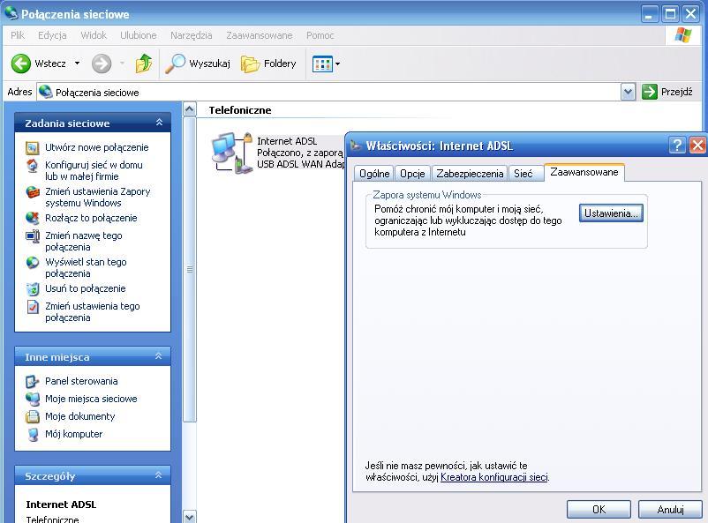Image resolution: width=708 pixels, height=523 pixels.
Task: Click the Windows flag logo in menu bar
Action: click(x=683, y=35)
